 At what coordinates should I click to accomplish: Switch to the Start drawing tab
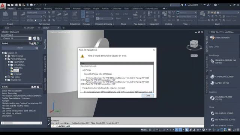[7, 28]
